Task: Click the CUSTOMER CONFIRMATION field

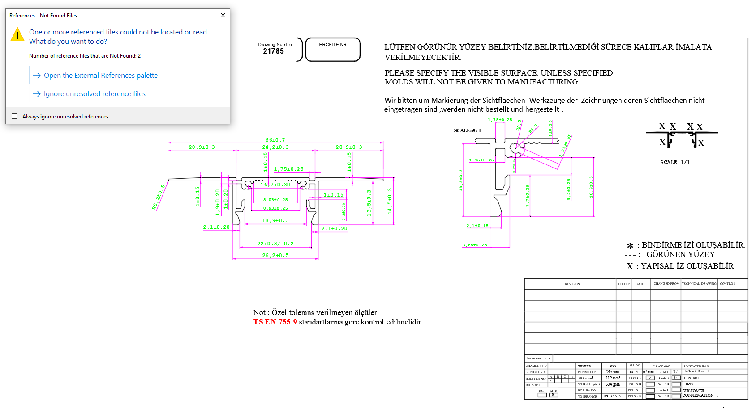Action: [699, 393]
